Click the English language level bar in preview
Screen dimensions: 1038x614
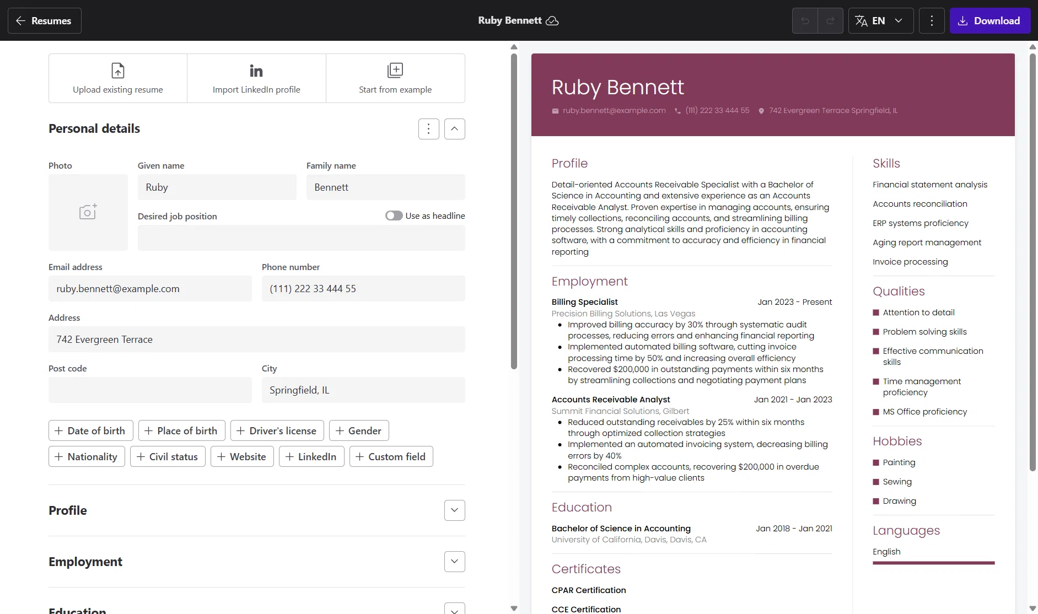click(x=933, y=563)
